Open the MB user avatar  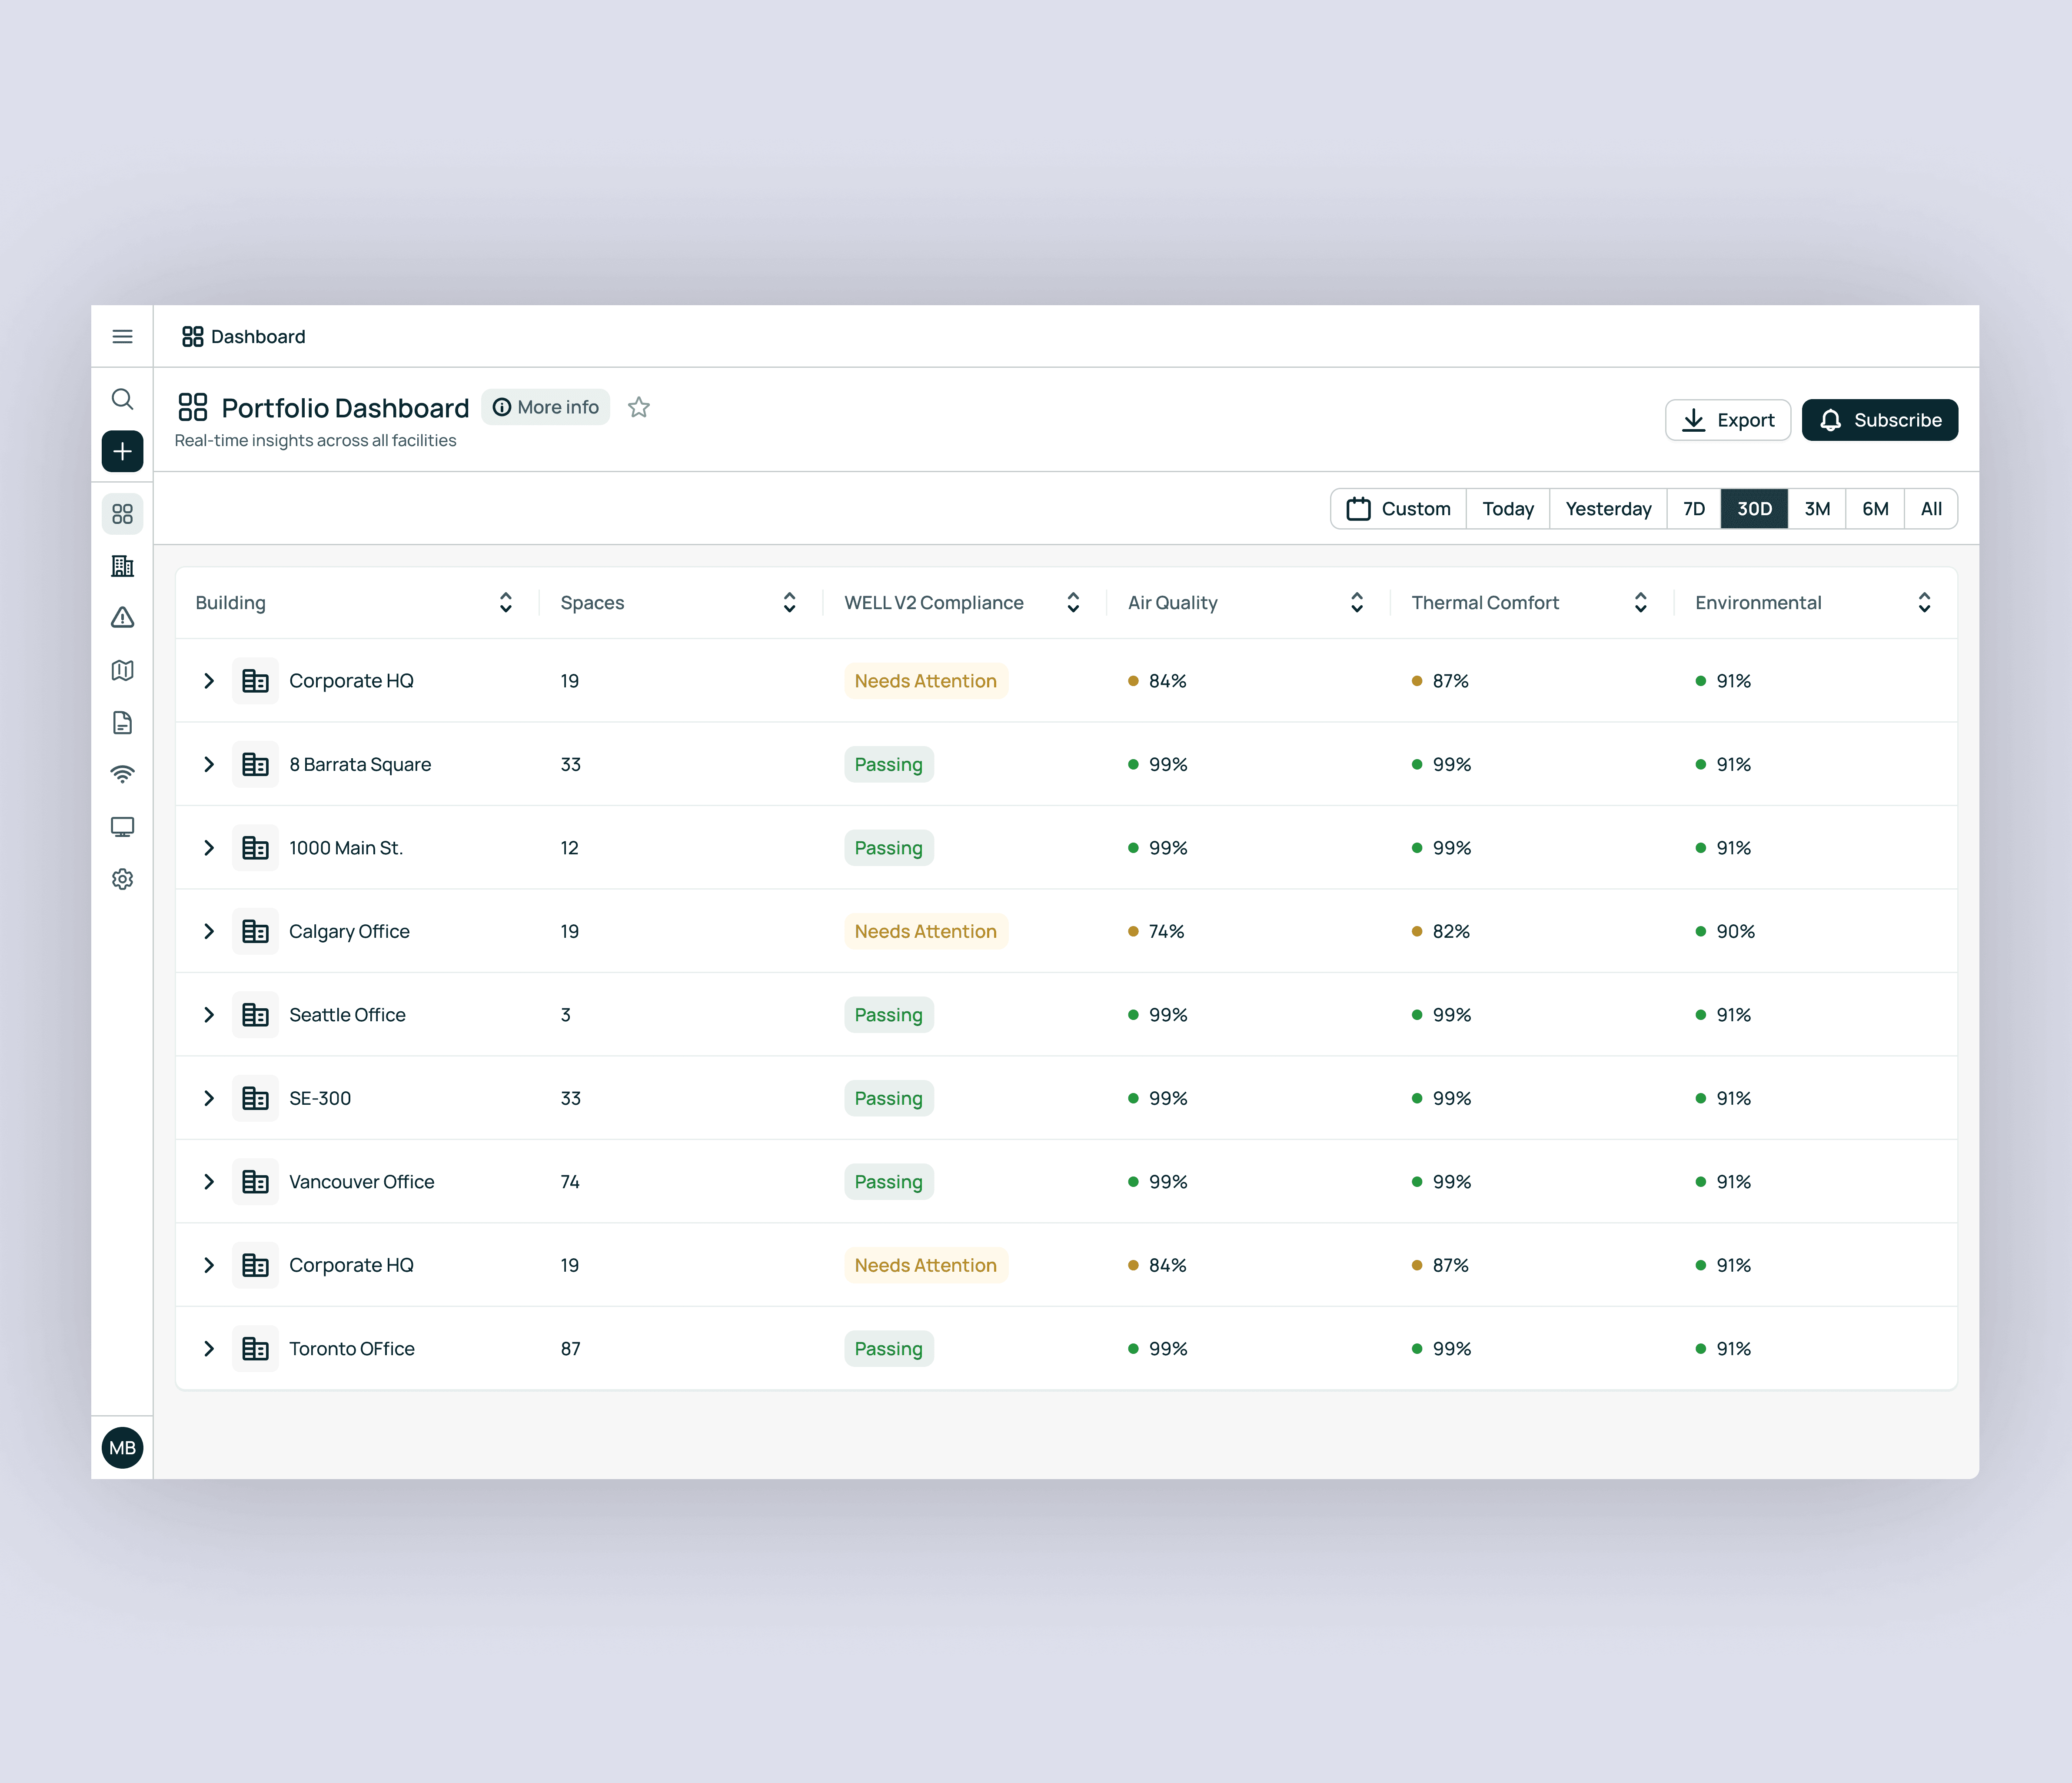[x=122, y=1447]
